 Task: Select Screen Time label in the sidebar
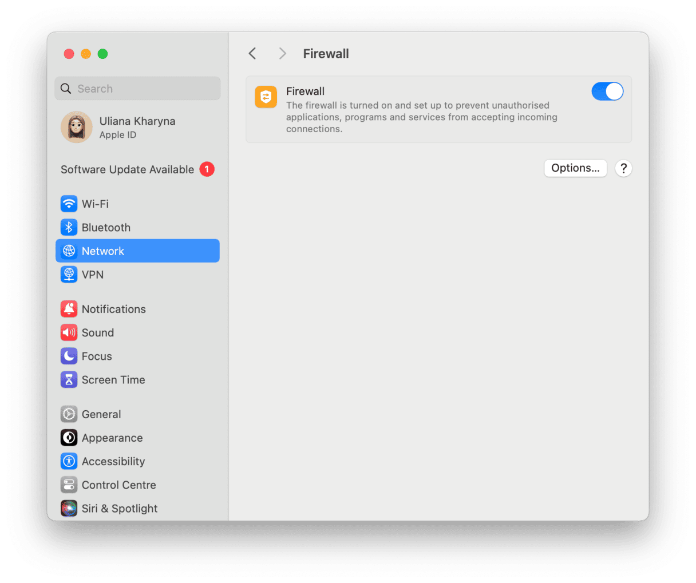point(113,379)
